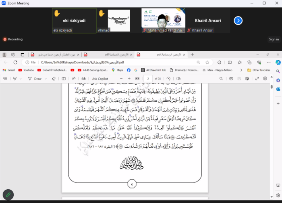Click the Translate icon in PDF toolbar
This screenshot has width=282, height=203.
pos(83,79)
